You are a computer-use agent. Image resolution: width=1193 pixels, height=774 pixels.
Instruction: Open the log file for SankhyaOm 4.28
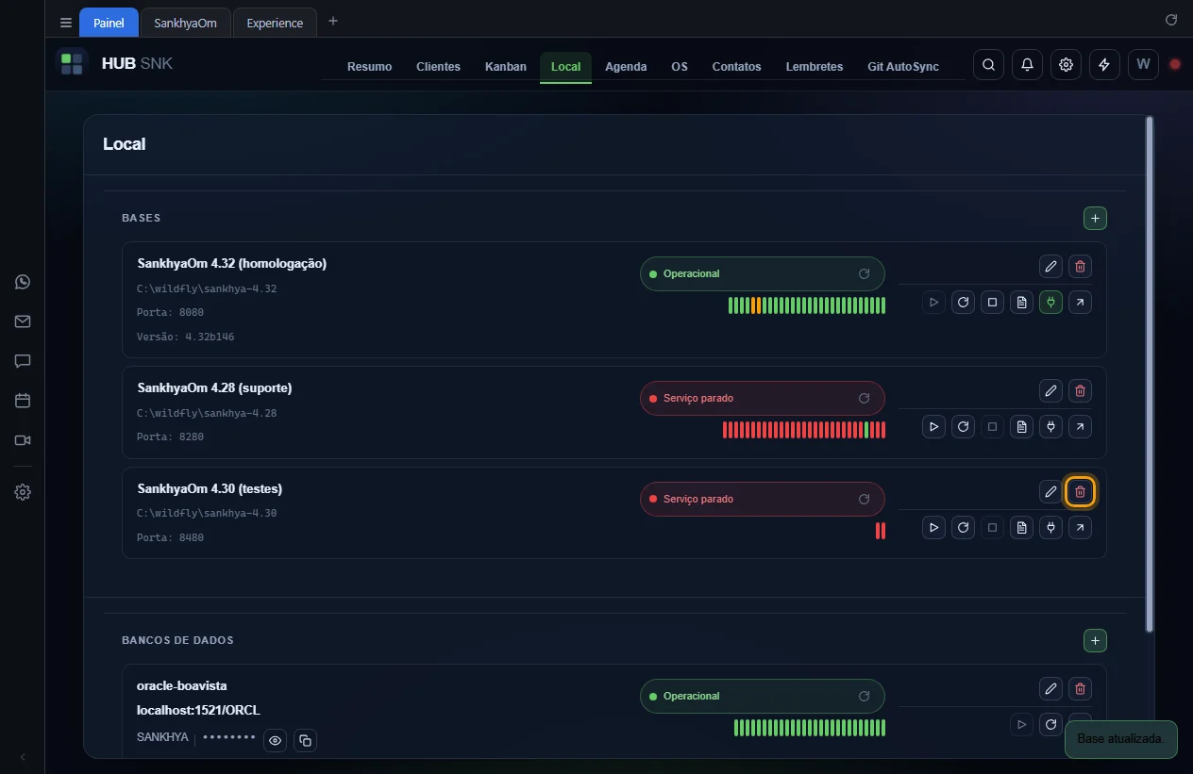(1021, 427)
